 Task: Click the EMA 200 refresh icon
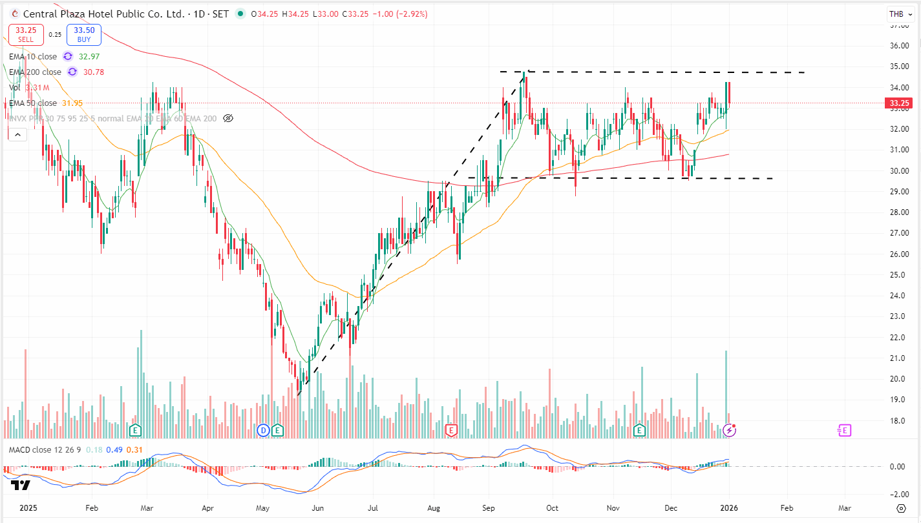72,72
